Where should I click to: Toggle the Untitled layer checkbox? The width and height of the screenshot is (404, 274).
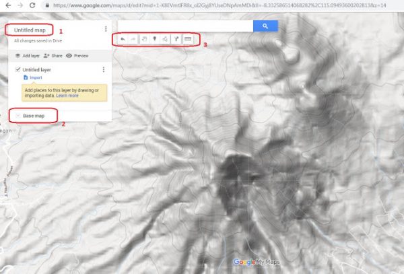17,69
